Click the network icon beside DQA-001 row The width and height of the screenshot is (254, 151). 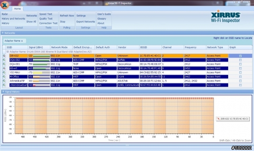(x=4, y=64)
